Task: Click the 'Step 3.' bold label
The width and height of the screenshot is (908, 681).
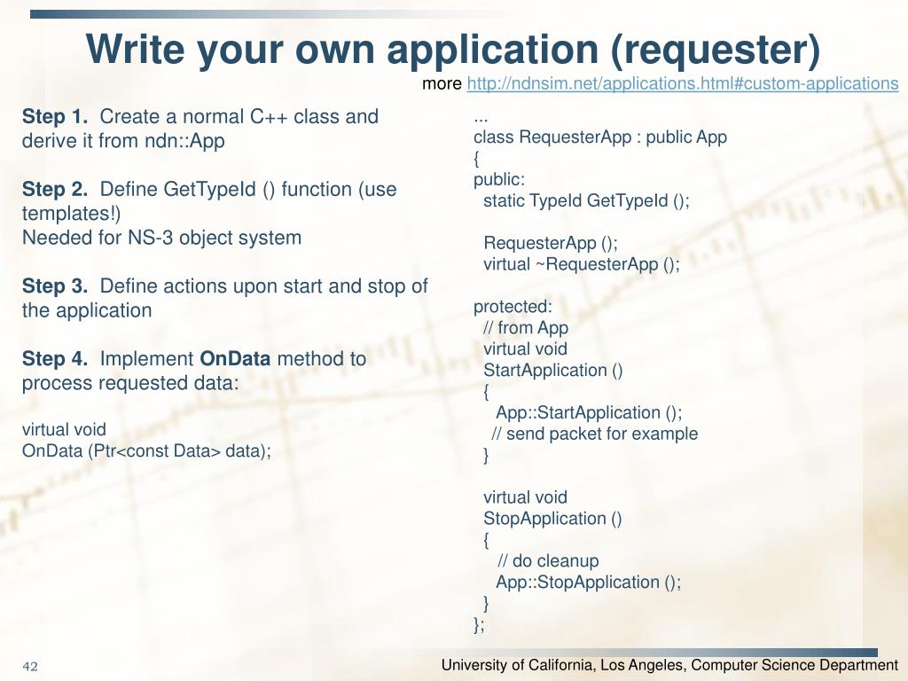Action: (55, 286)
